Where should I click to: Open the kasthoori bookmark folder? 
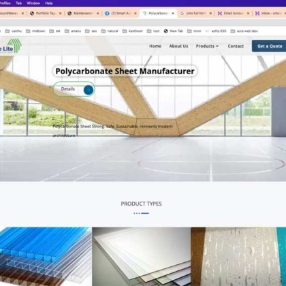pyautogui.click(x=133, y=31)
